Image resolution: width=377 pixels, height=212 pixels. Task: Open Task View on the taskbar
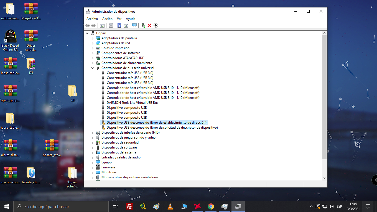tap(115, 206)
